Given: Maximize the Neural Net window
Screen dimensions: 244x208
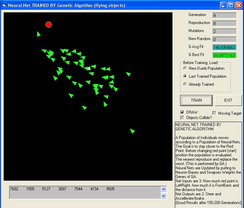Looking at the screenshot, I should click(x=231, y=5).
